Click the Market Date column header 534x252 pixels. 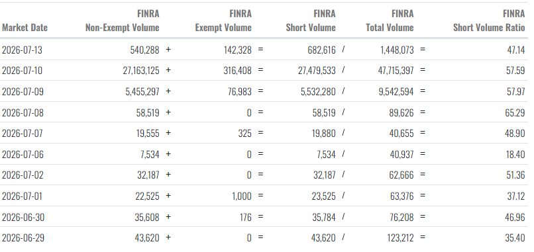25,28
